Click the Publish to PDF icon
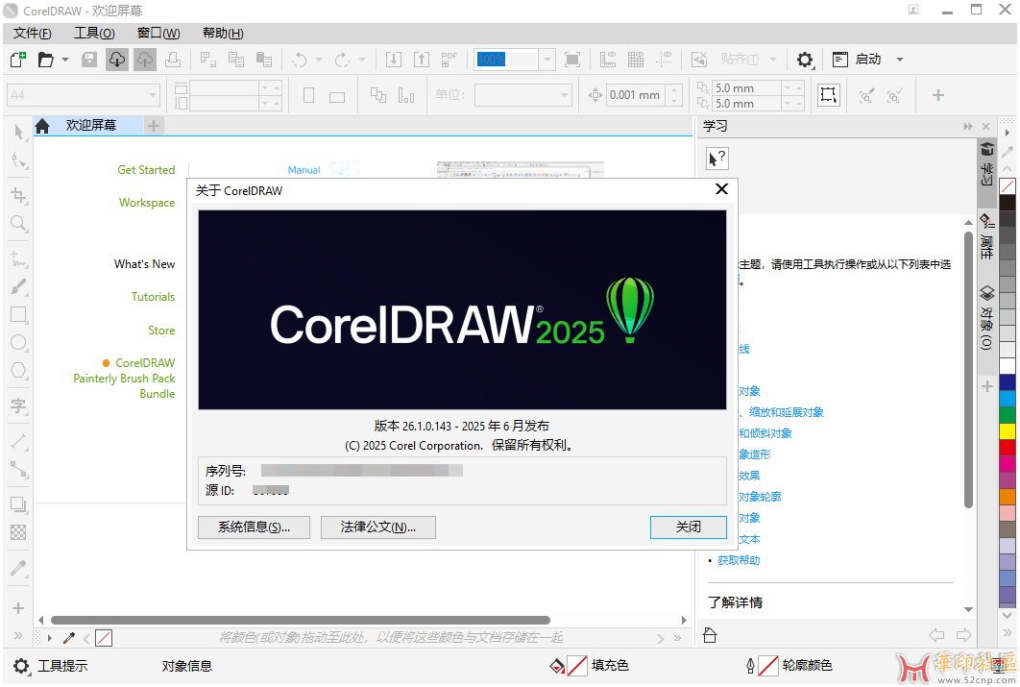The image size is (1020, 687). (449, 60)
